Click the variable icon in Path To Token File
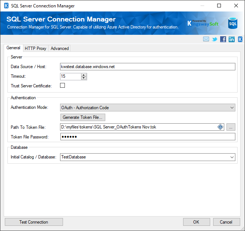Viewport: 245px width, 231px height. coord(220,127)
